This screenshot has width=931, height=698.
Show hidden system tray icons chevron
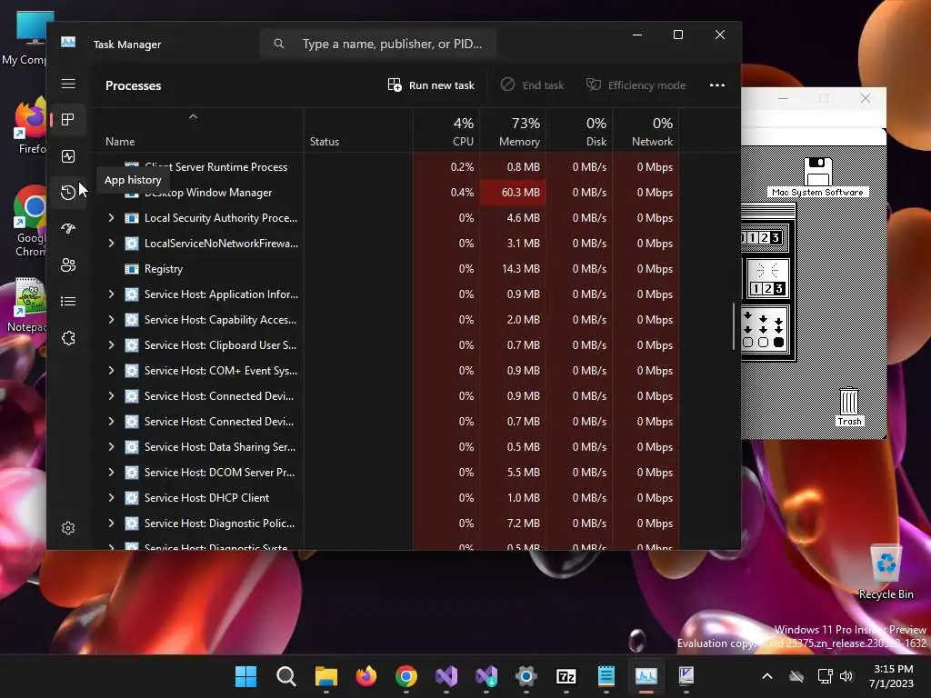click(767, 676)
